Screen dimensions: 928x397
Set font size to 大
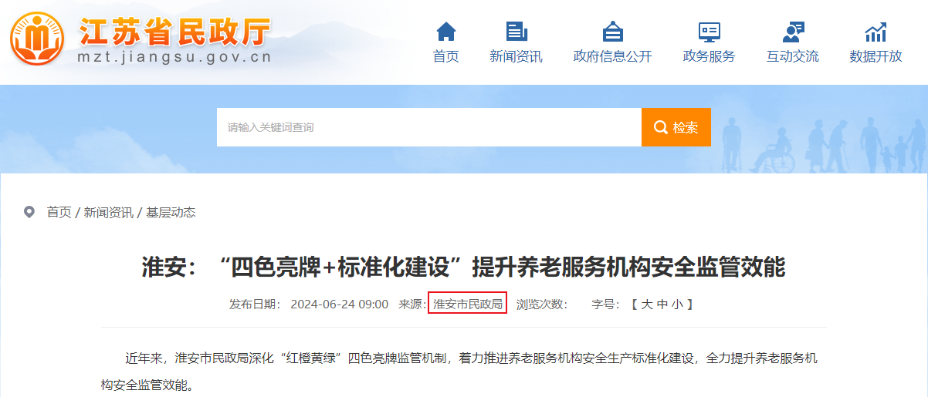[647, 304]
